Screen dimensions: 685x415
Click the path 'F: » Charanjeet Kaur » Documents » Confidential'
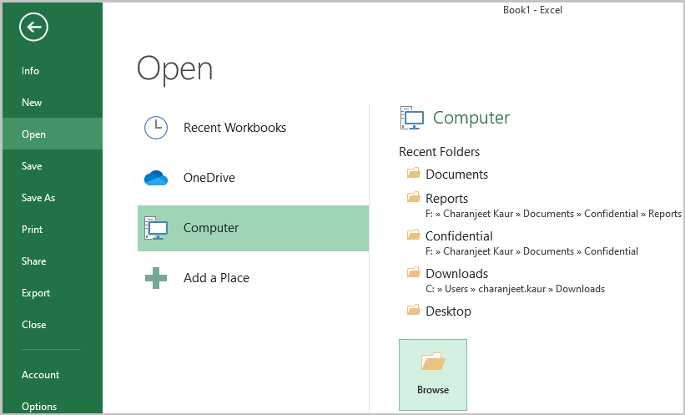coord(531,251)
